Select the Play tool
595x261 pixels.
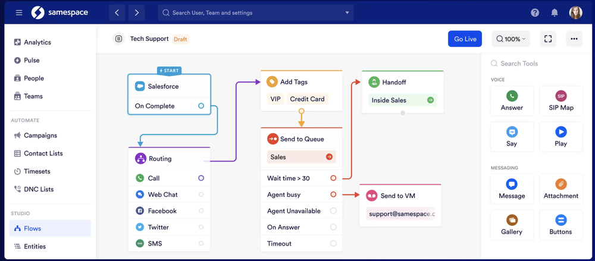pos(561,137)
